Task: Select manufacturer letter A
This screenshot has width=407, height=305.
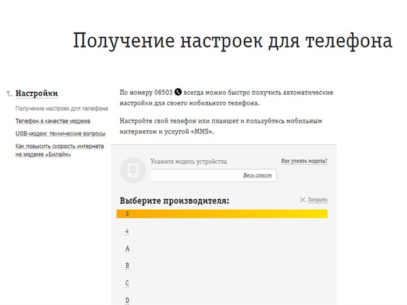Action: [127, 249]
